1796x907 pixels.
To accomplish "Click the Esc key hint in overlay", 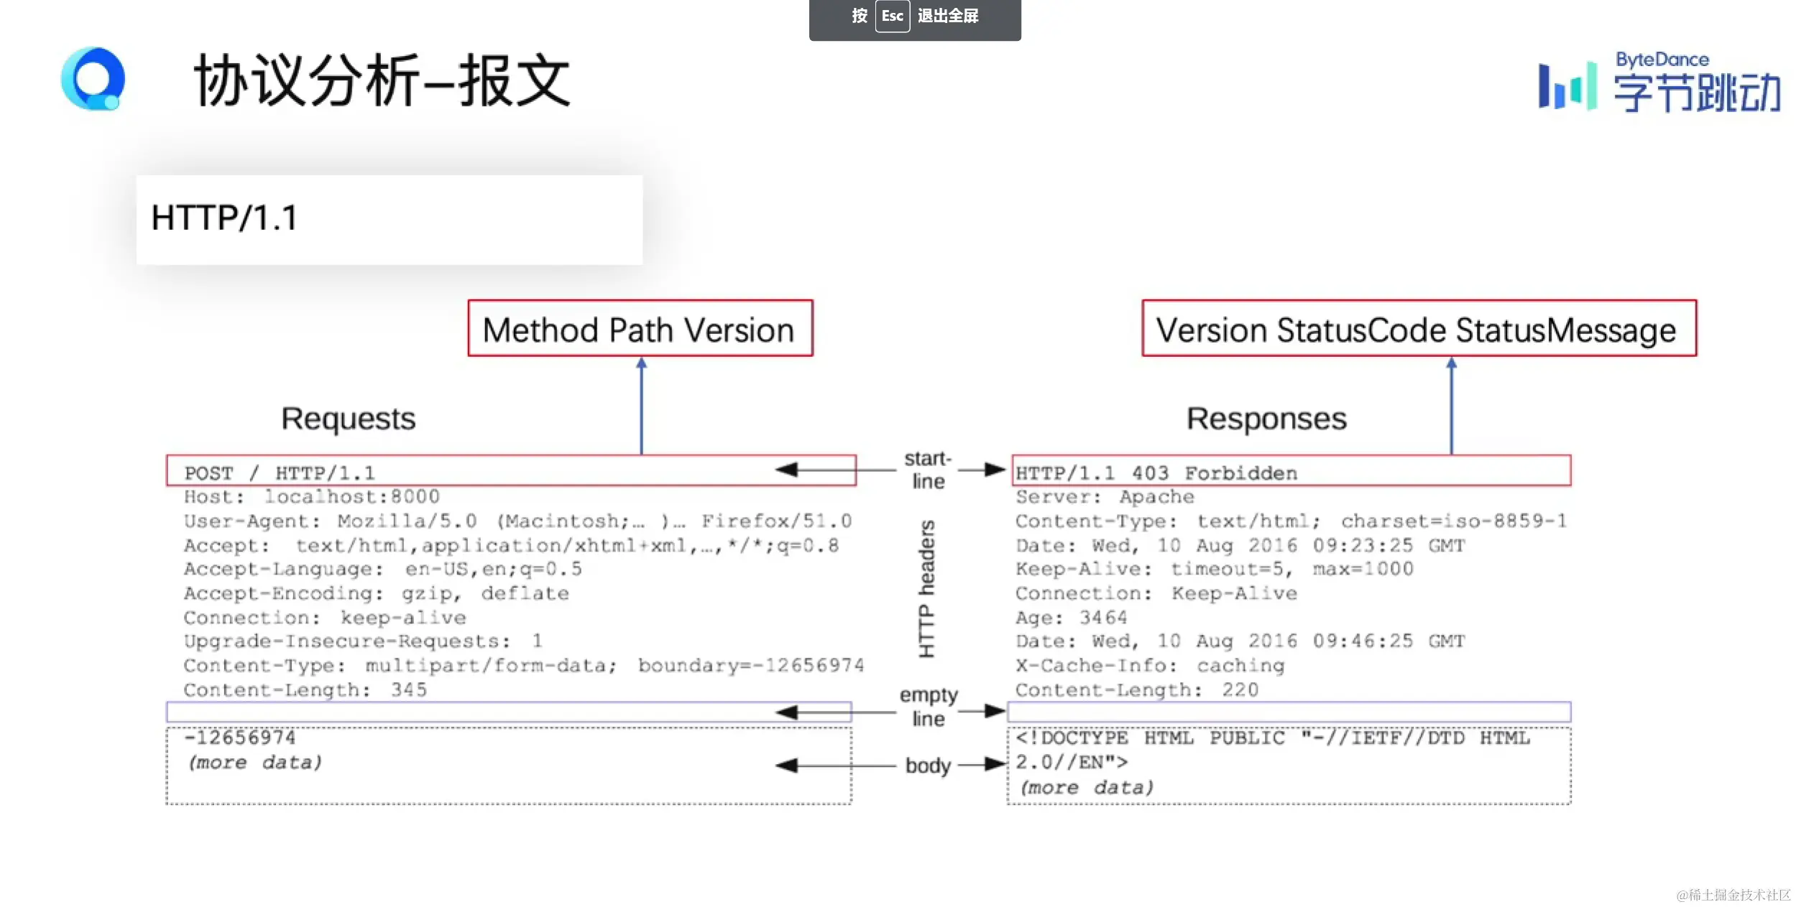I will [892, 16].
